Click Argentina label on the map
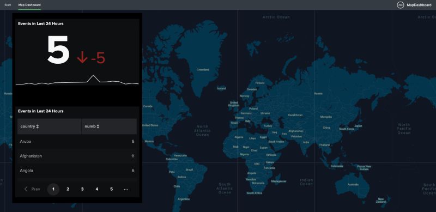436x212 pixels. tap(184, 199)
